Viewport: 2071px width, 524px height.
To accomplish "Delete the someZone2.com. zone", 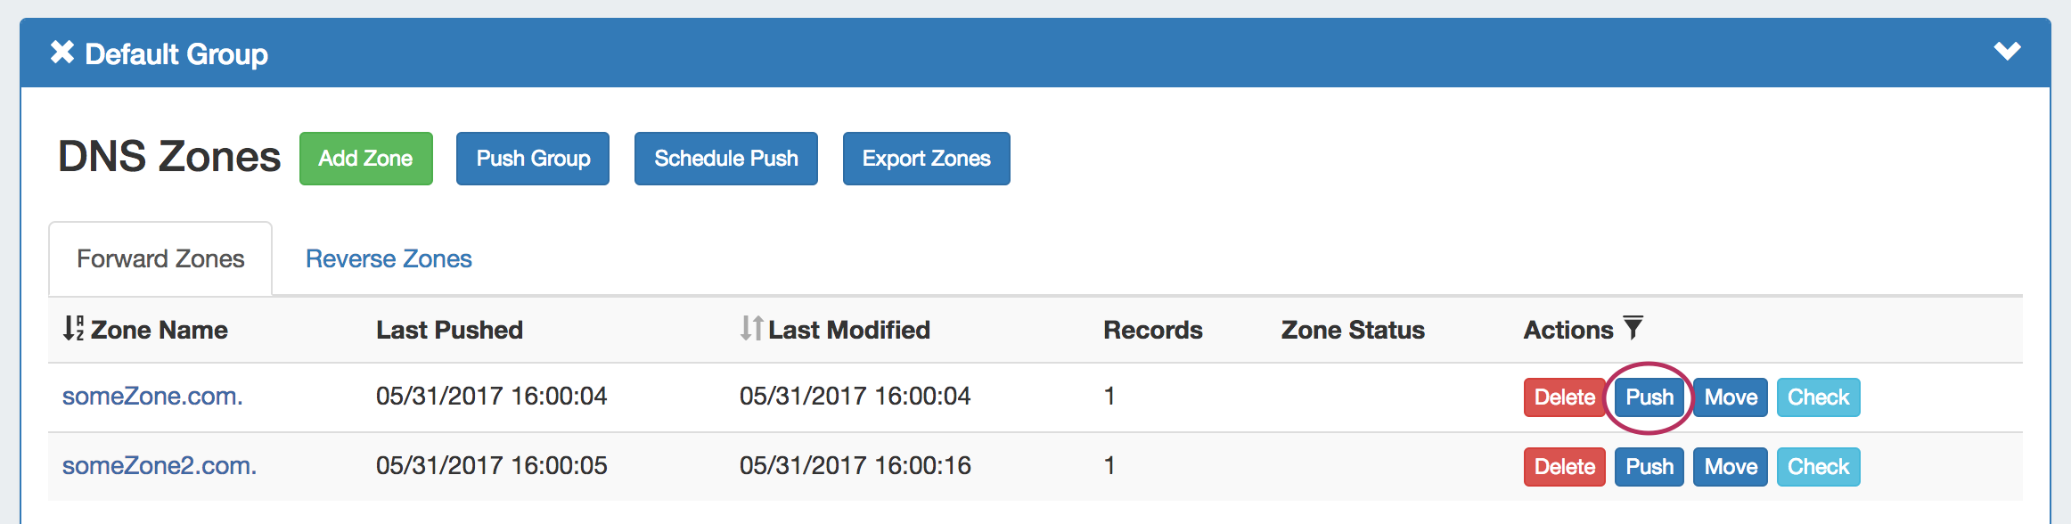I will pyautogui.click(x=1564, y=467).
